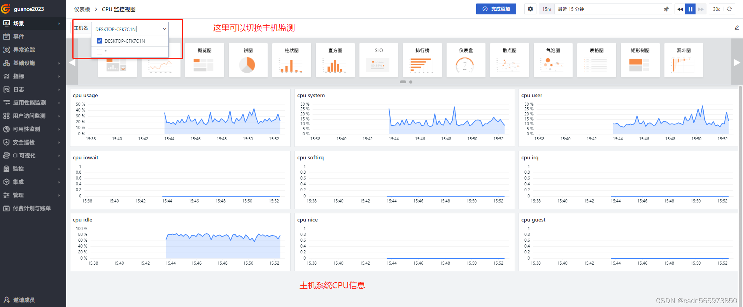
Task: Click second carousel page dot
Action: (411, 82)
